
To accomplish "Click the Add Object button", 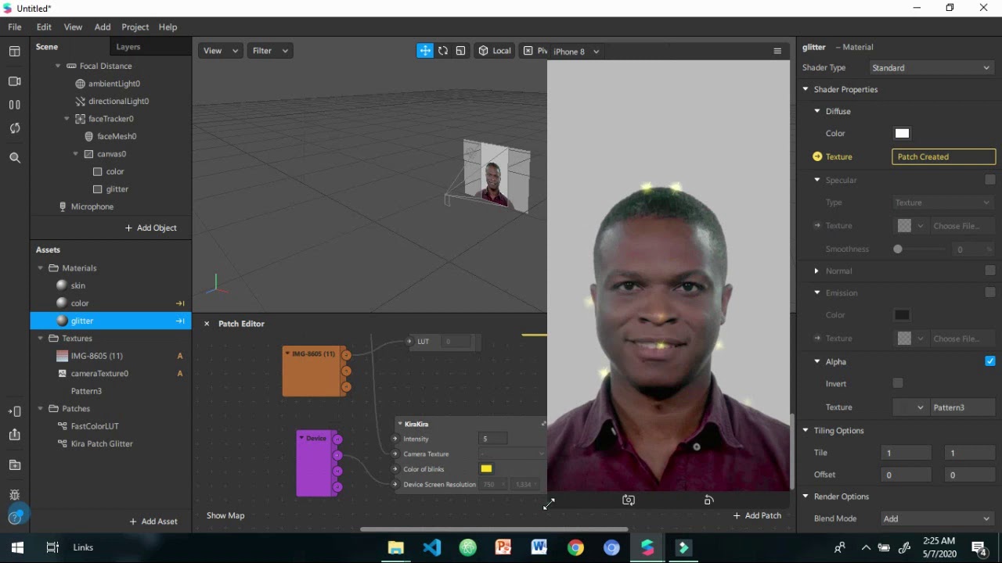I will 151,228.
